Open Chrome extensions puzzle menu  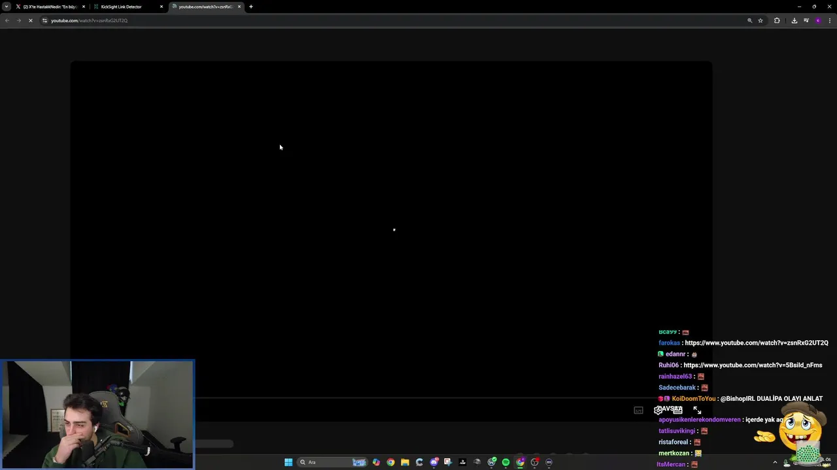[777, 20]
